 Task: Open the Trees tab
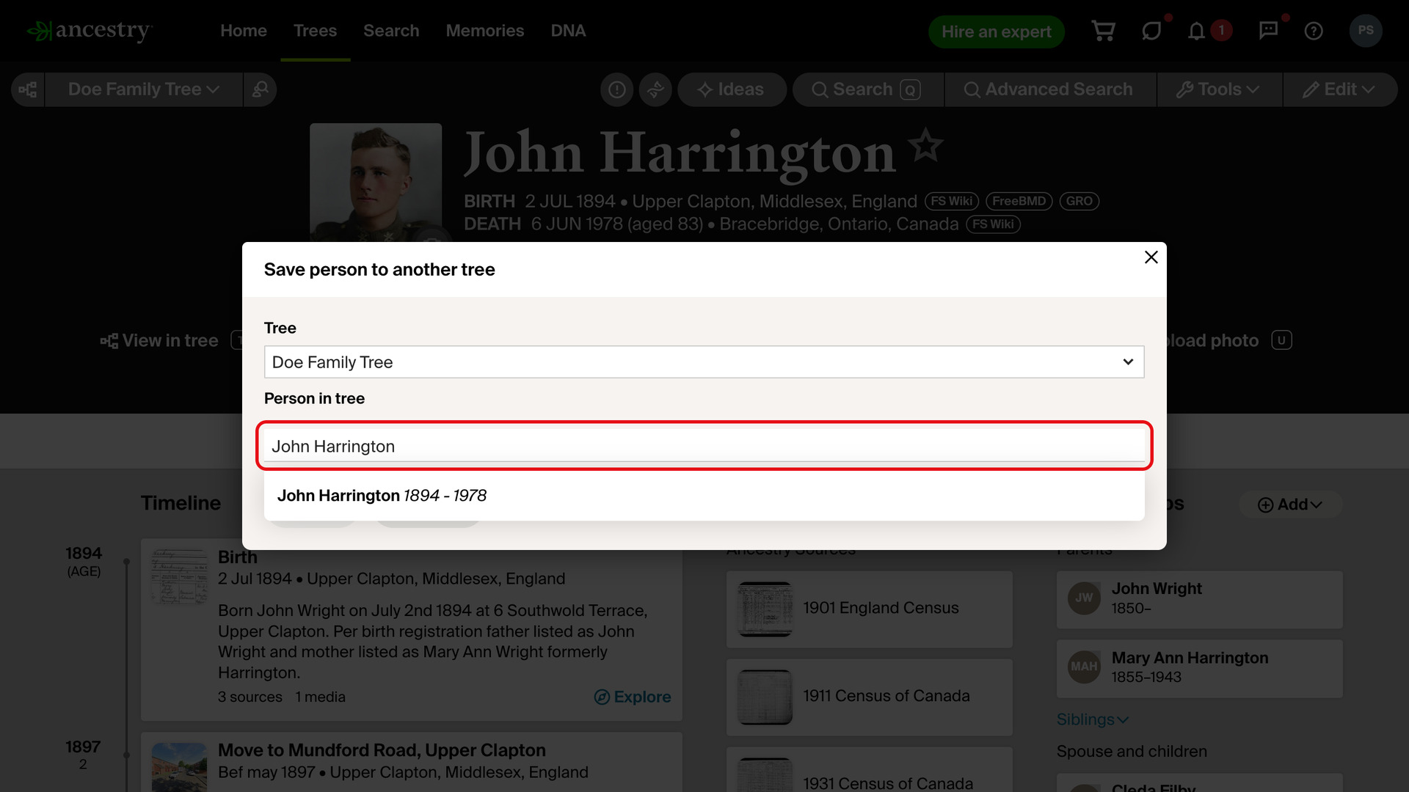315,31
